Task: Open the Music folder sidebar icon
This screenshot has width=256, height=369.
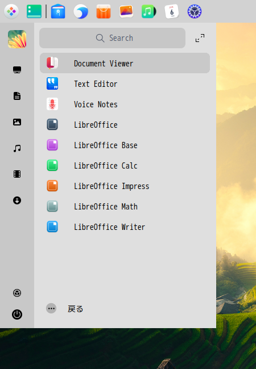Action: coord(17,148)
